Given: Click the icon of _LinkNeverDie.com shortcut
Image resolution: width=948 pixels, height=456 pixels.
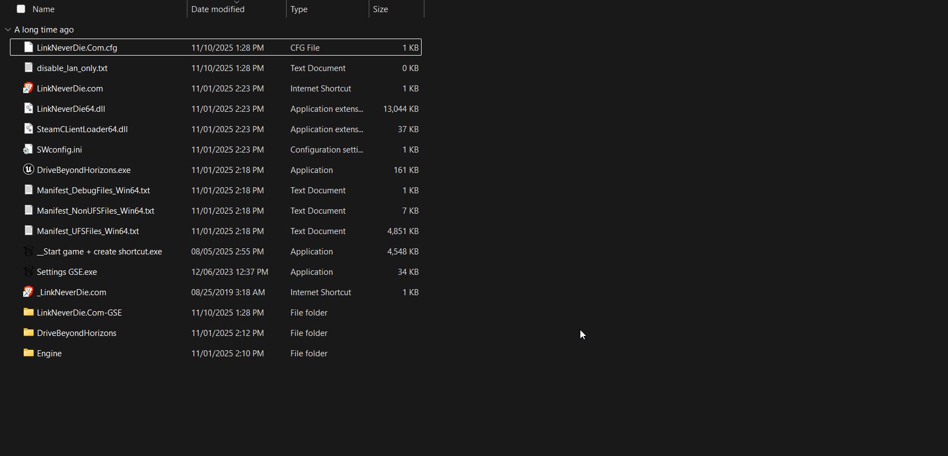Looking at the screenshot, I should click(x=29, y=292).
